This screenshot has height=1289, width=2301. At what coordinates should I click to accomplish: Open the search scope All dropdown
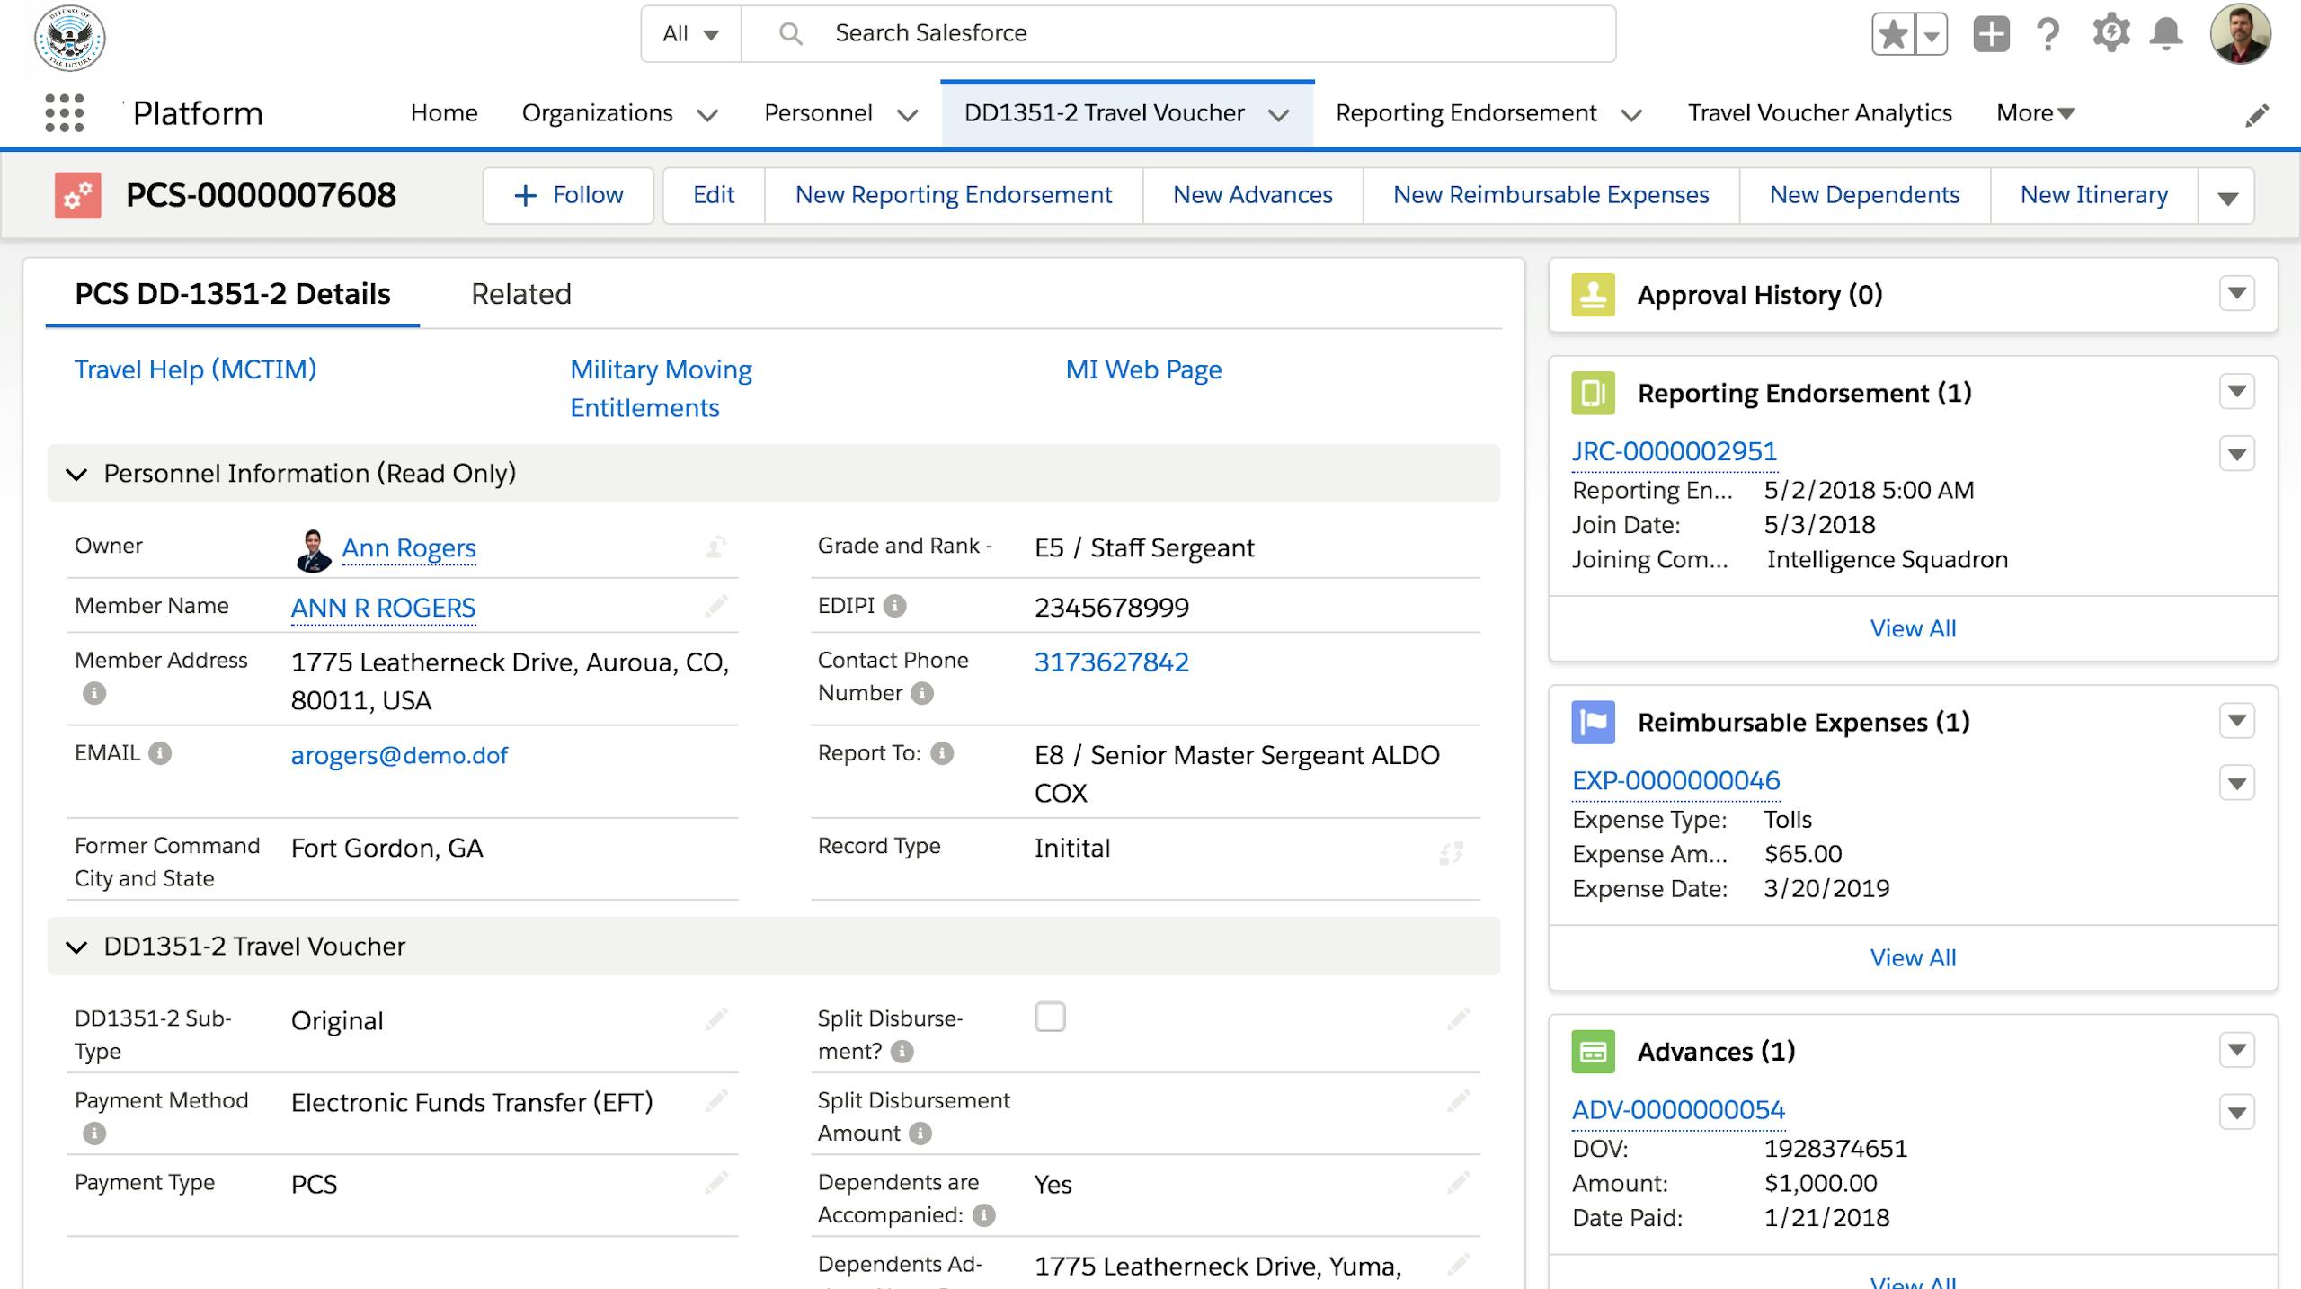[x=689, y=33]
